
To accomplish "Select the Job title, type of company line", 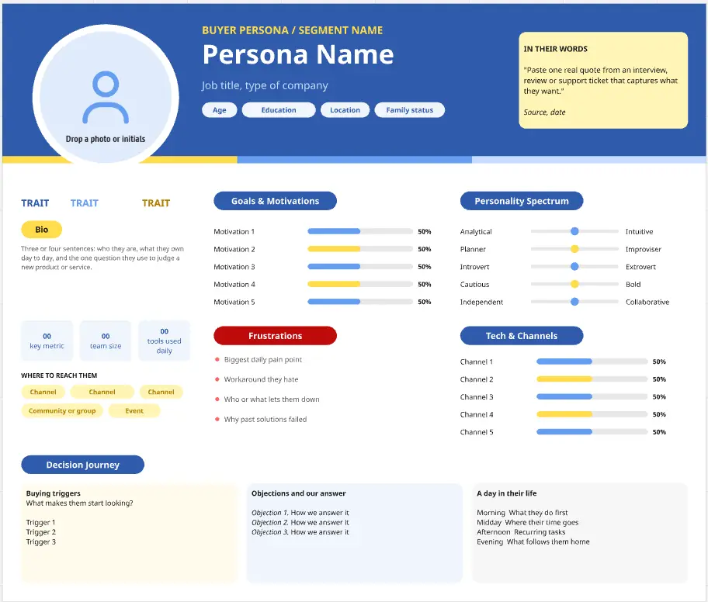I will (x=265, y=85).
